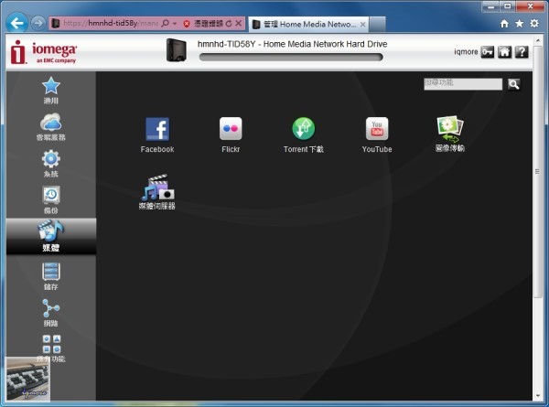Image resolution: width=549 pixels, height=407 pixels.
Task: Click the browser back button
Action: pos(16,24)
